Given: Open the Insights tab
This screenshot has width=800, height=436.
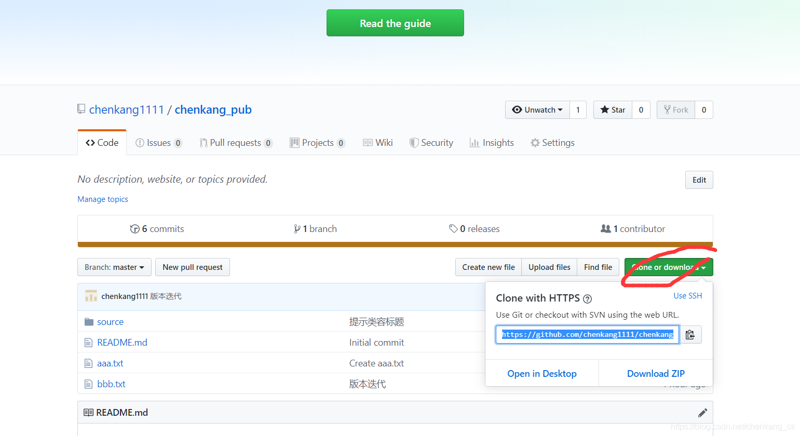Looking at the screenshot, I should [x=492, y=143].
